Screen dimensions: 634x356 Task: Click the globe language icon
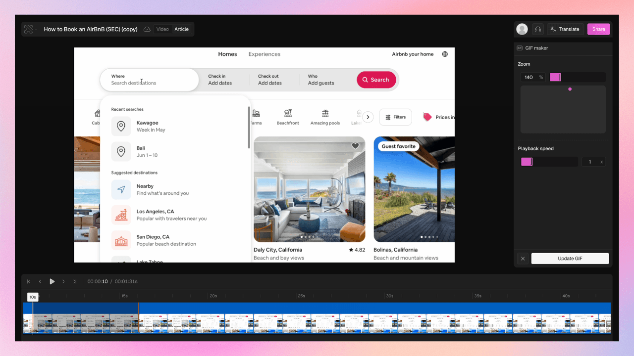(x=445, y=54)
